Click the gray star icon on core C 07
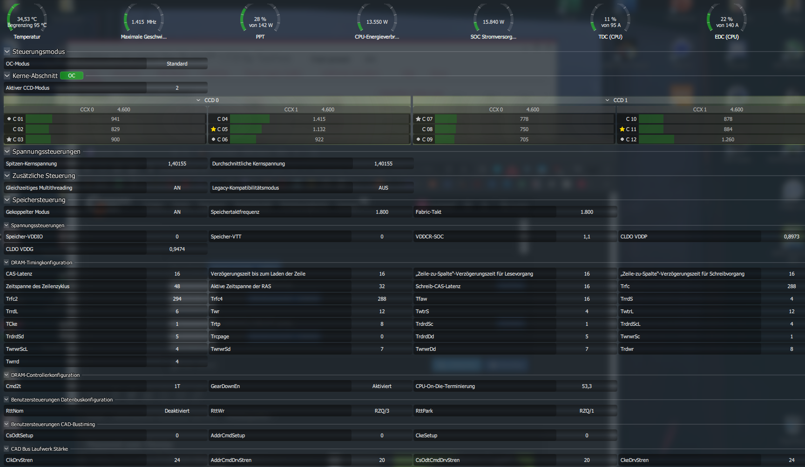The height and width of the screenshot is (467, 805). [x=418, y=119]
